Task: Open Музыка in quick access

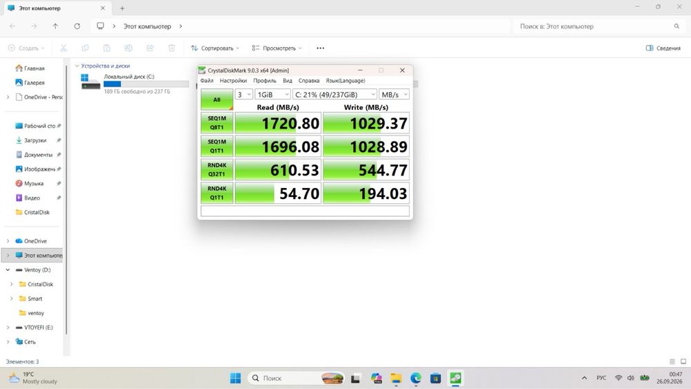Action: [x=33, y=183]
